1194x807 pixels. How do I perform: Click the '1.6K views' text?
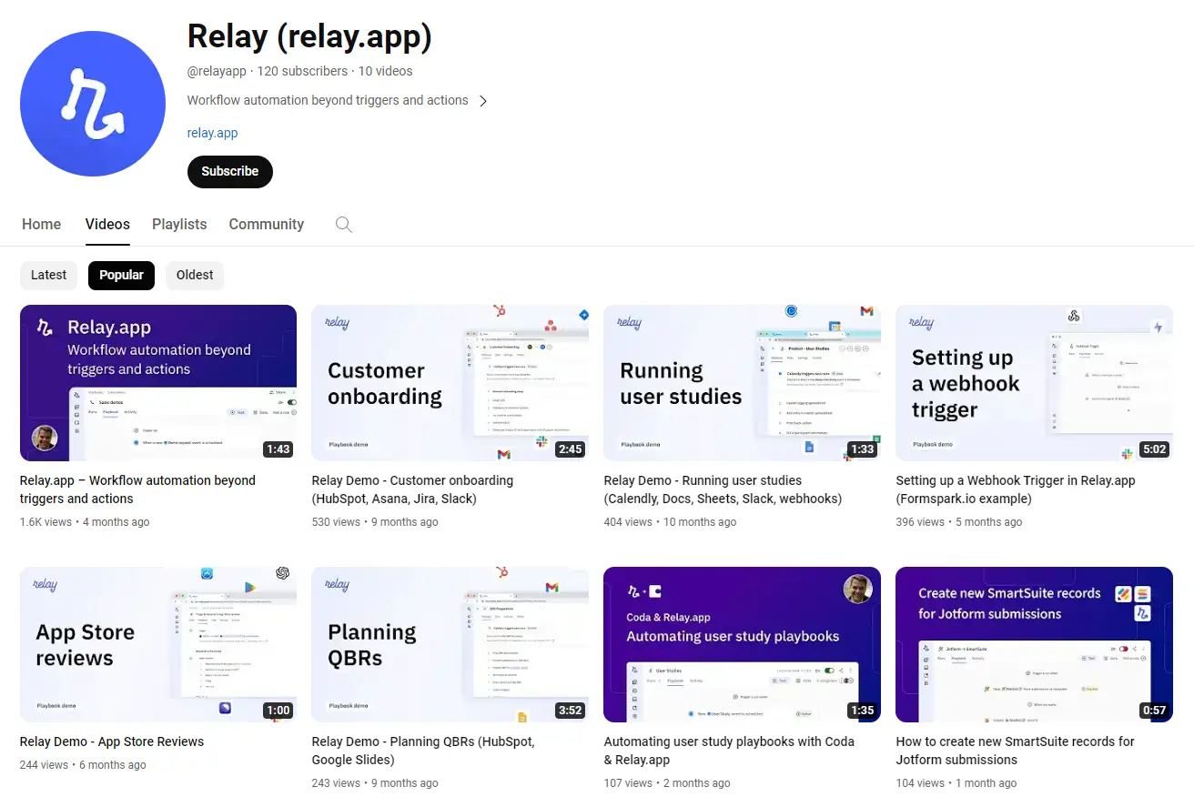pos(46,522)
